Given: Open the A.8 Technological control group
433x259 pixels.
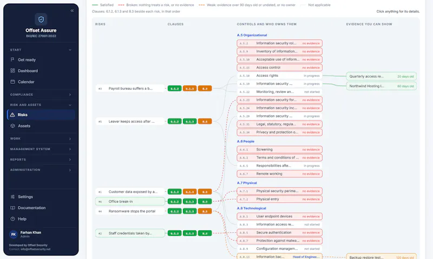Looking at the screenshot, I should (x=251, y=208).
